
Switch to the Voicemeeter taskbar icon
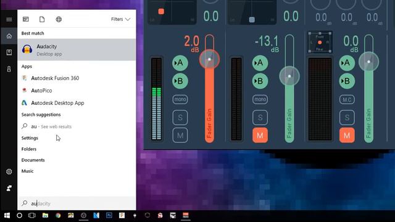tap(186, 215)
